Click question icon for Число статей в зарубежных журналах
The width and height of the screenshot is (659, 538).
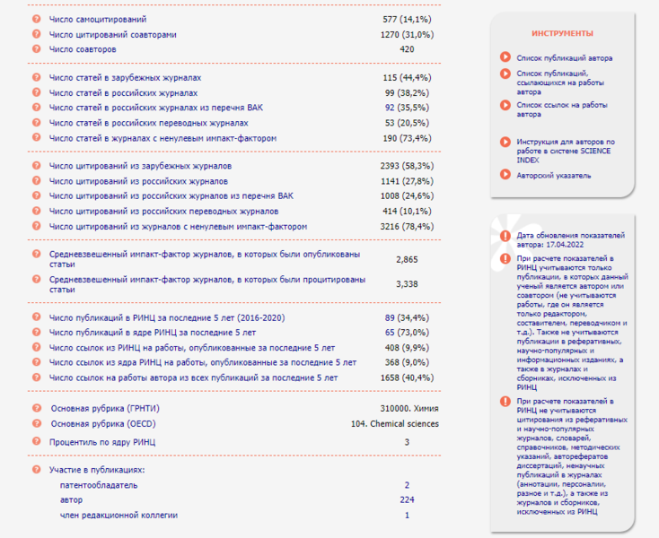pos(36,78)
